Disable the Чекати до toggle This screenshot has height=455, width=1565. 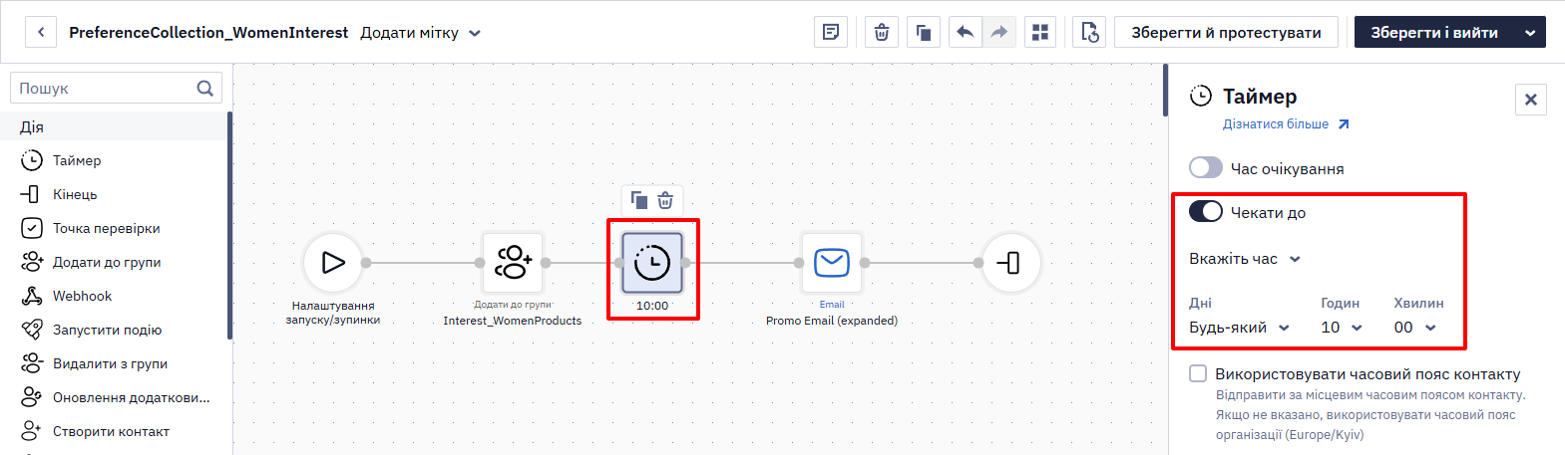pos(1206,212)
